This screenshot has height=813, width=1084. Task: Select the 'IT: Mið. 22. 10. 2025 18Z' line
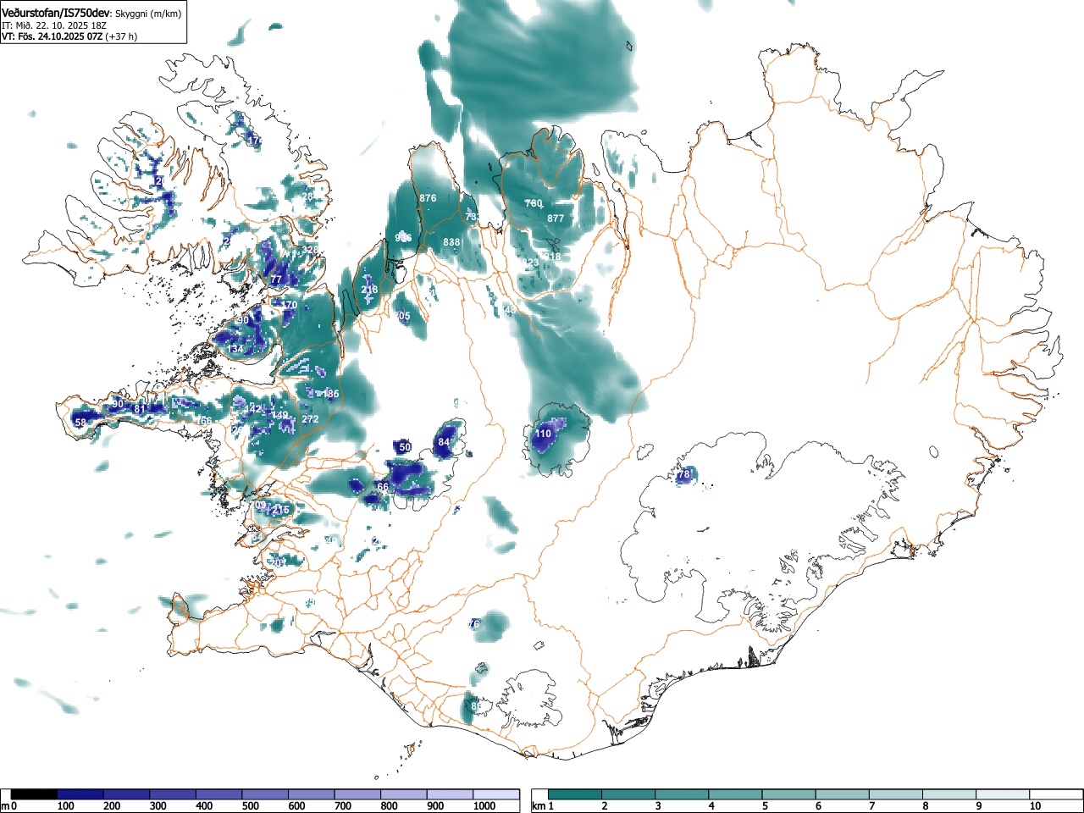pos(54,25)
